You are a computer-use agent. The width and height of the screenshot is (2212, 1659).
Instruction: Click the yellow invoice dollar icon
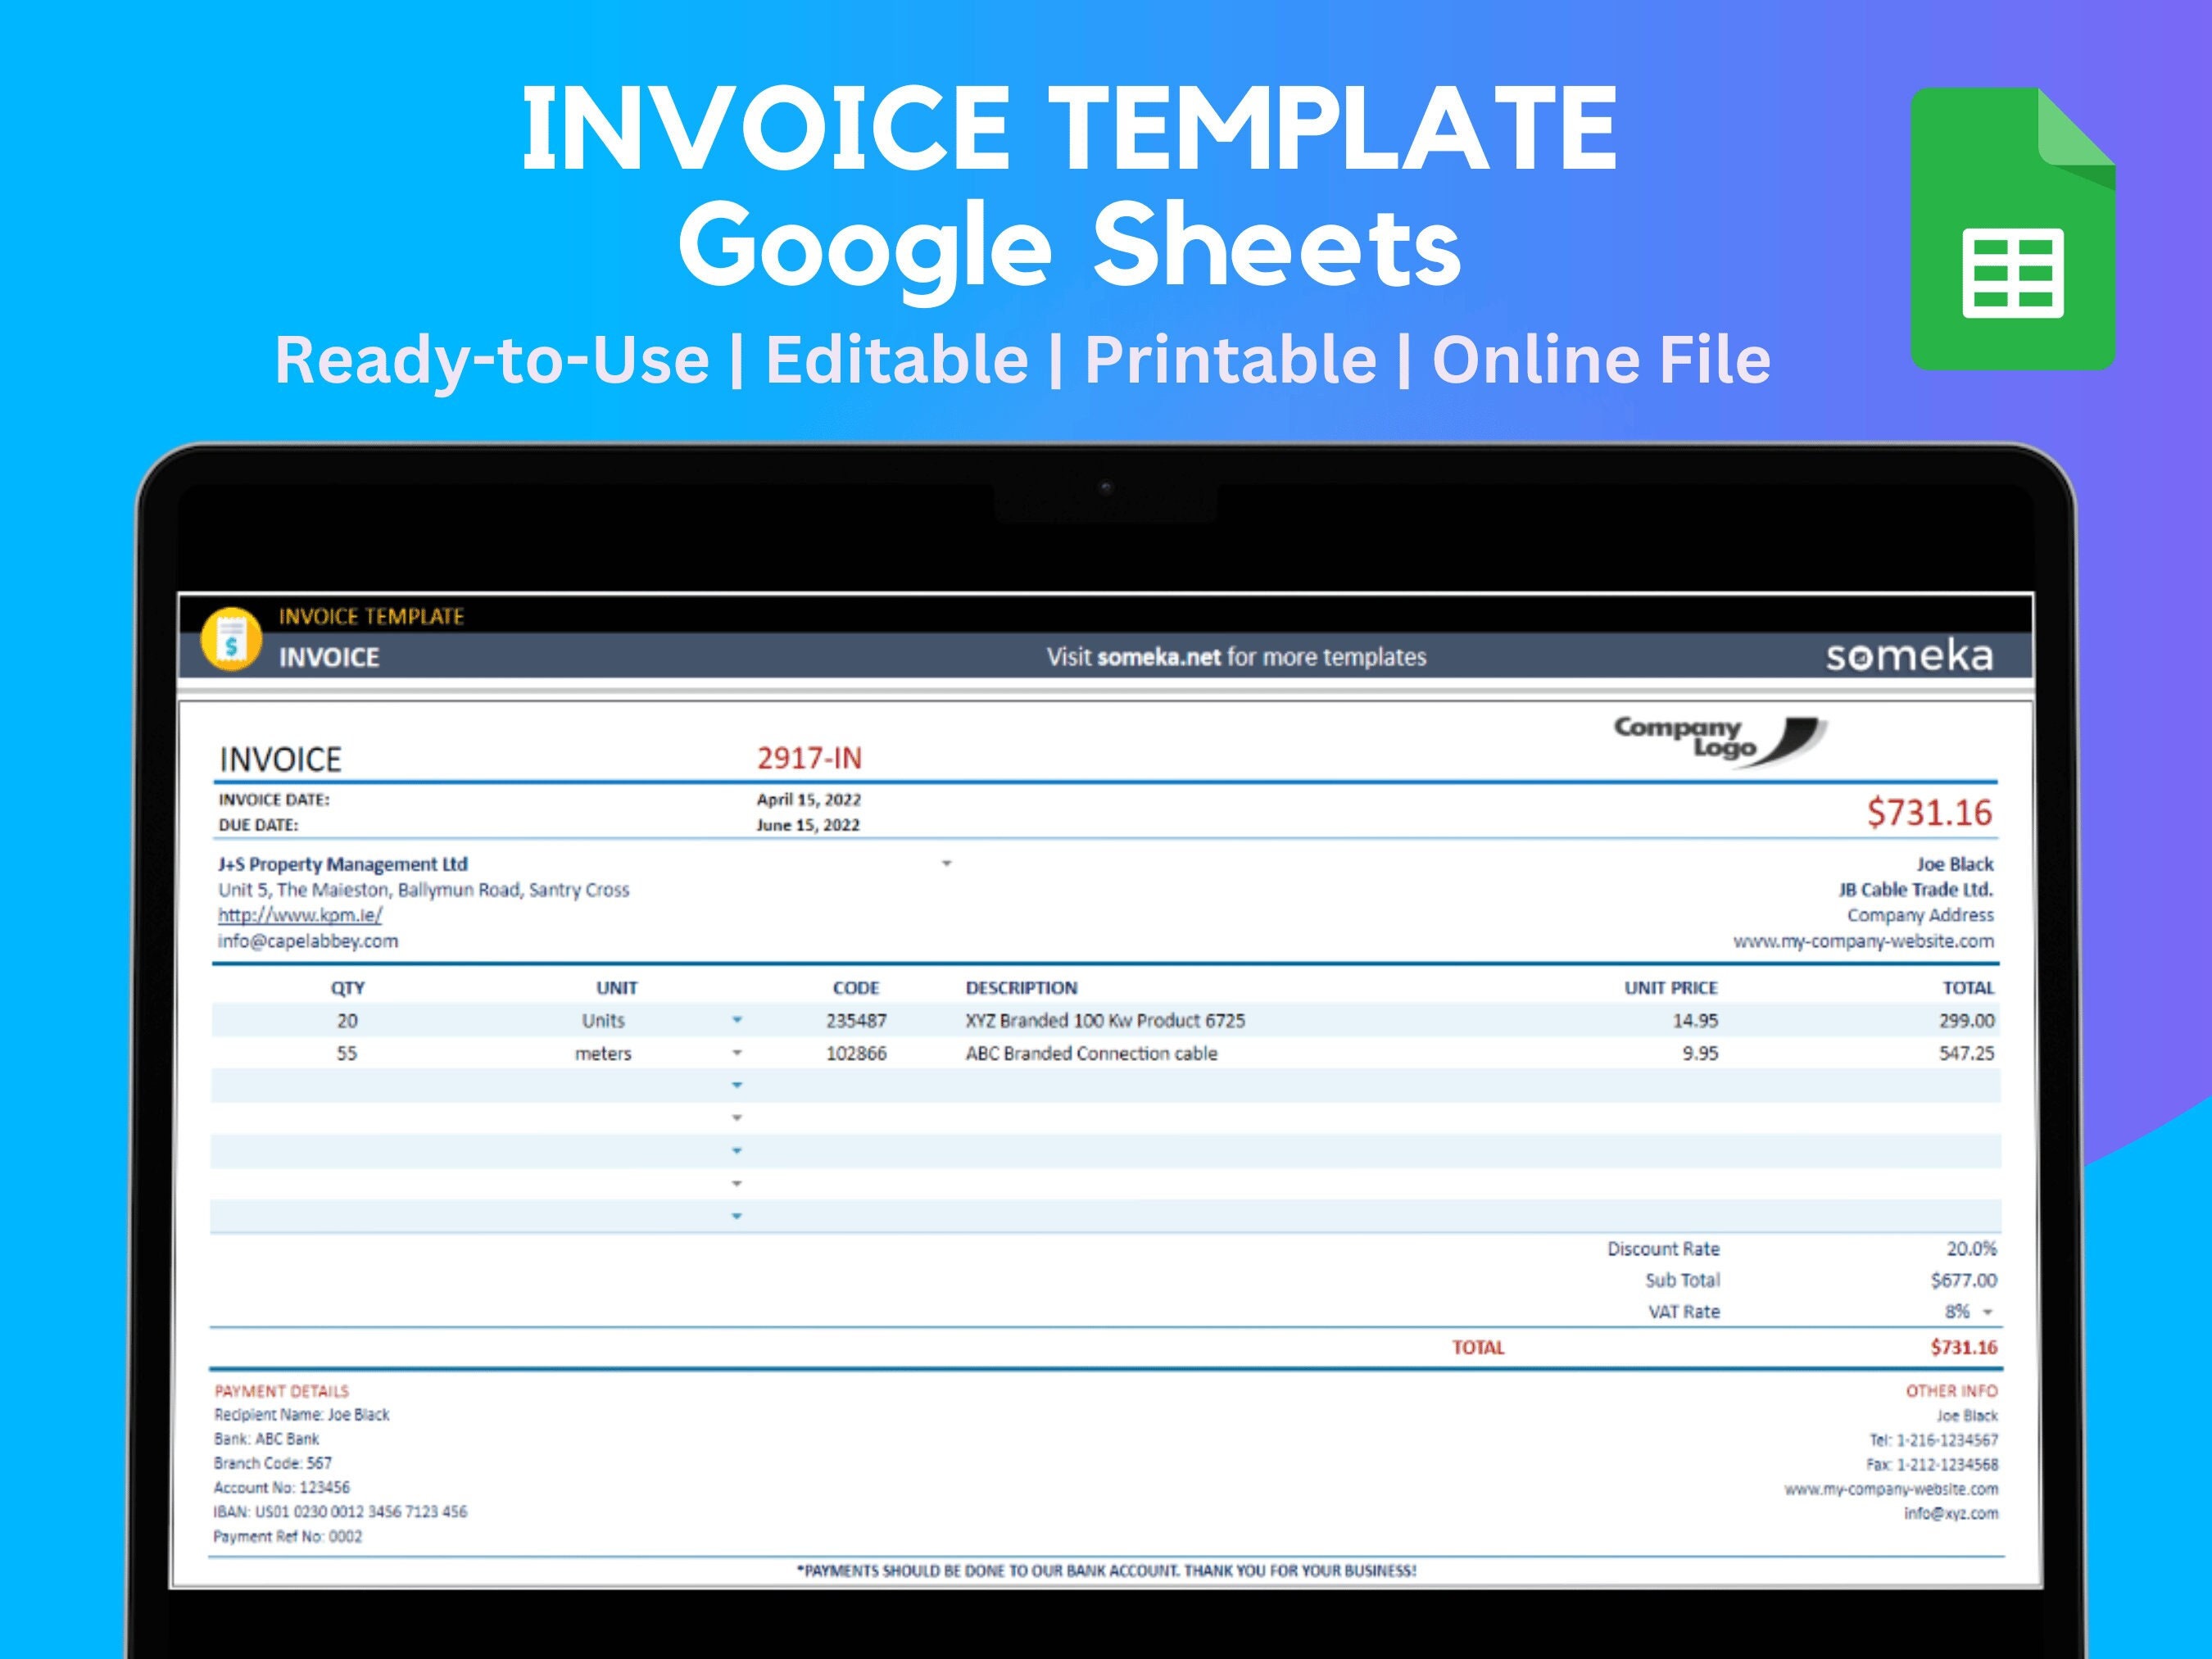(x=231, y=639)
